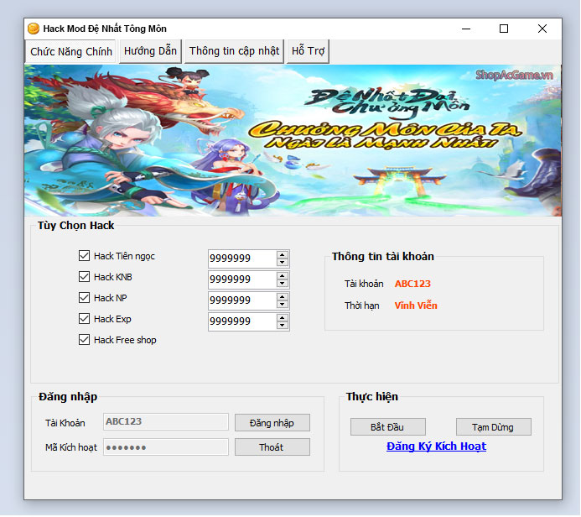
Task: Toggle the Hack KNB checkbox
Action: point(84,277)
